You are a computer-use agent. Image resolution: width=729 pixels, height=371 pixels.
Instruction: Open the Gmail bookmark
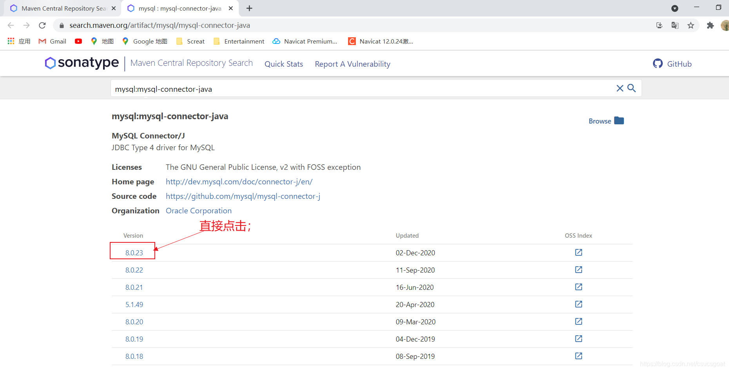click(53, 41)
